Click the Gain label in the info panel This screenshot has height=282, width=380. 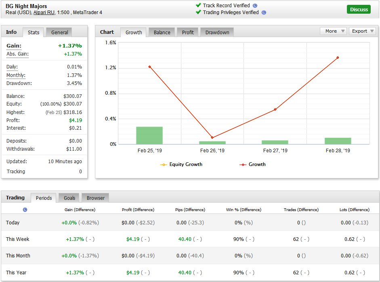click(x=14, y=46)
